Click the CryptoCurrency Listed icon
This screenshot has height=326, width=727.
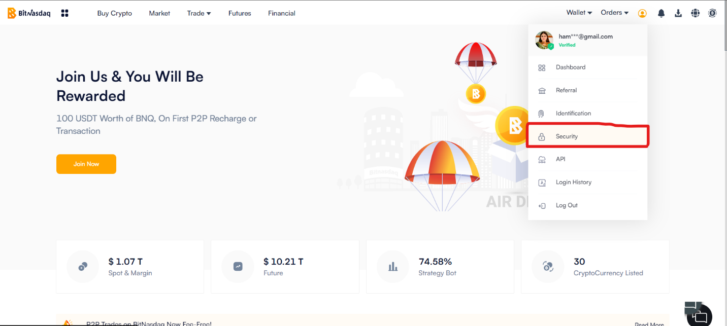coord(548,267)
